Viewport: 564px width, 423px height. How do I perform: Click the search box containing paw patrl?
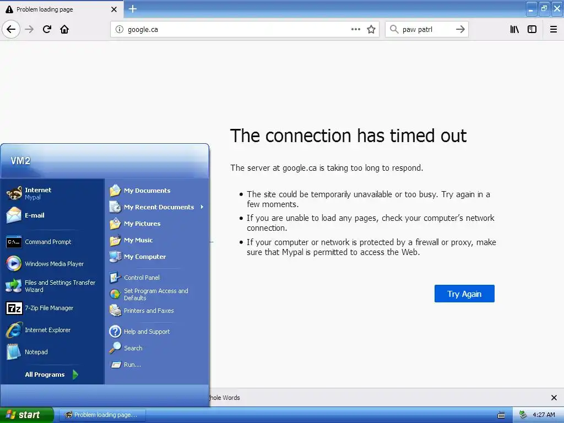point(426,30)
